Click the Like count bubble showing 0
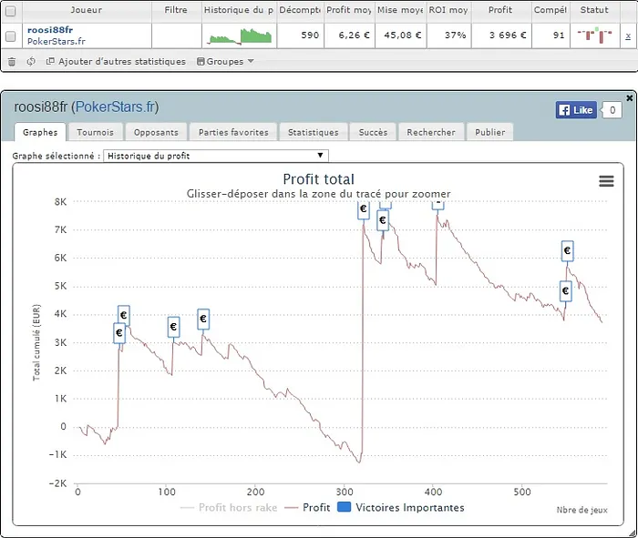This screenshot has width=638, height=538. [x=612, y=110]
